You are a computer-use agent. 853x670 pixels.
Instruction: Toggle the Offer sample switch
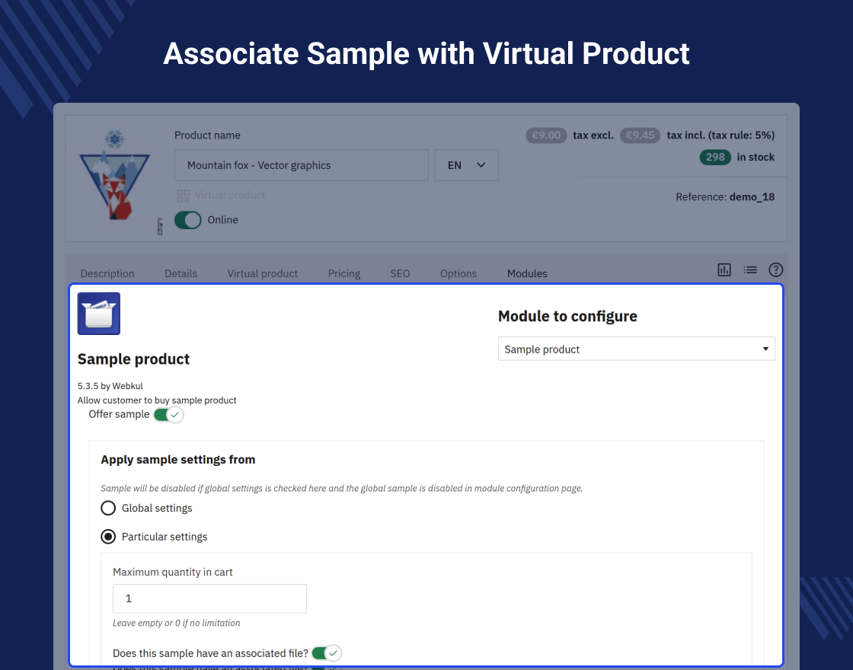[x=168, y=415]
